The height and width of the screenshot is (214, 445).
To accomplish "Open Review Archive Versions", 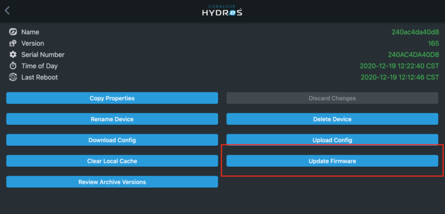I will pos(112,182).
